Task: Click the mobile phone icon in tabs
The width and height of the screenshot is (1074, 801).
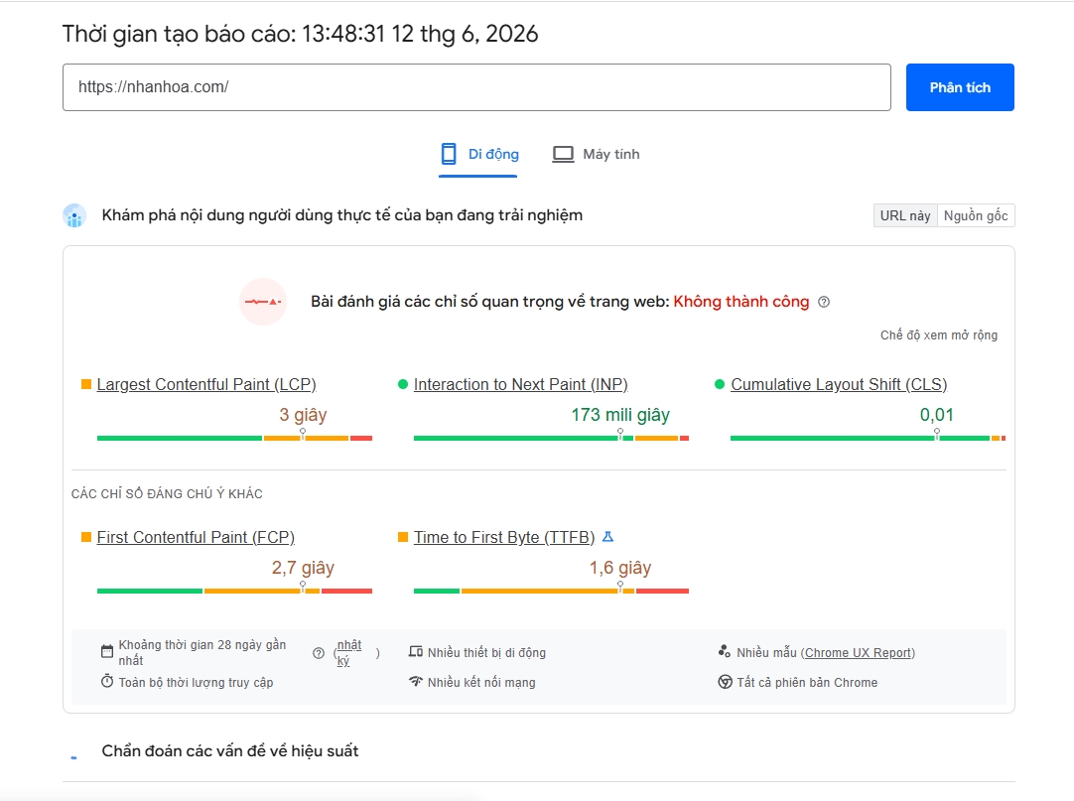Action: (x=449, y=154)
